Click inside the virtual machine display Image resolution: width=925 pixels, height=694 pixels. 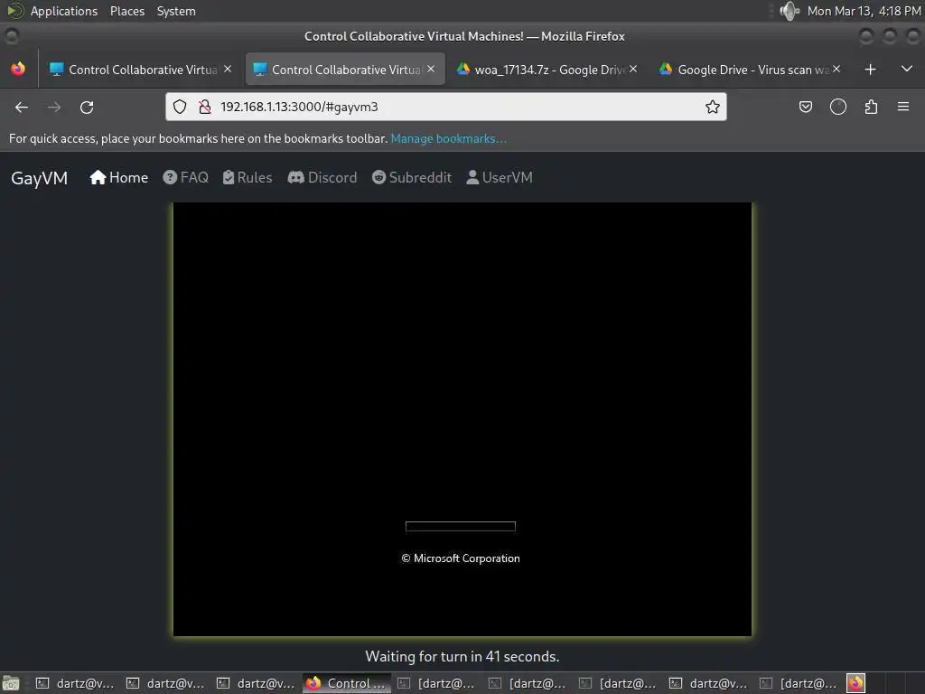[462, 419]
